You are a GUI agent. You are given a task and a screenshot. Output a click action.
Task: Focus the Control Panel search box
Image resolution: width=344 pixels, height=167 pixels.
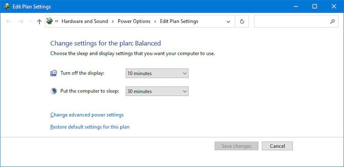click(296, 21)
